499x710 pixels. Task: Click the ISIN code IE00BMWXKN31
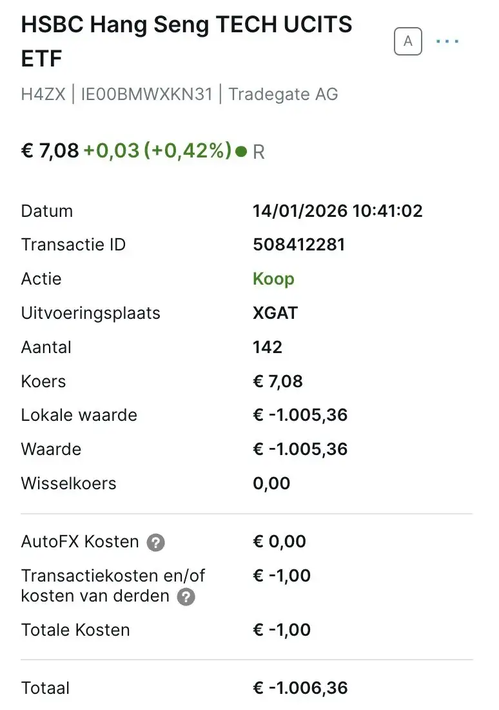click(146, 94)
